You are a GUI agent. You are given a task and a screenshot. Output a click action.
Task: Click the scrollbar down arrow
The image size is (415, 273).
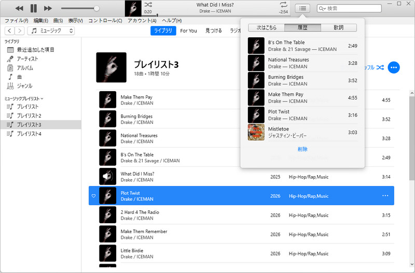tap(412, 264)
